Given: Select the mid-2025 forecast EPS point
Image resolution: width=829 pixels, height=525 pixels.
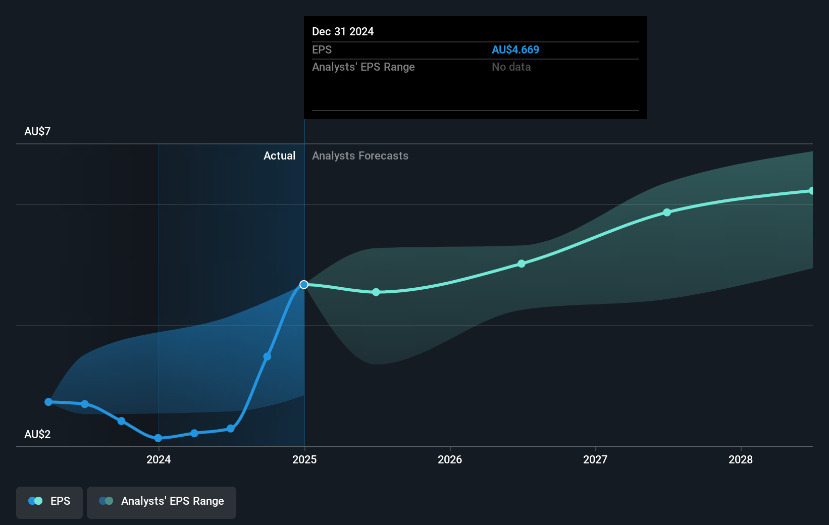Looking at the screenshot, I should point(376,292).
